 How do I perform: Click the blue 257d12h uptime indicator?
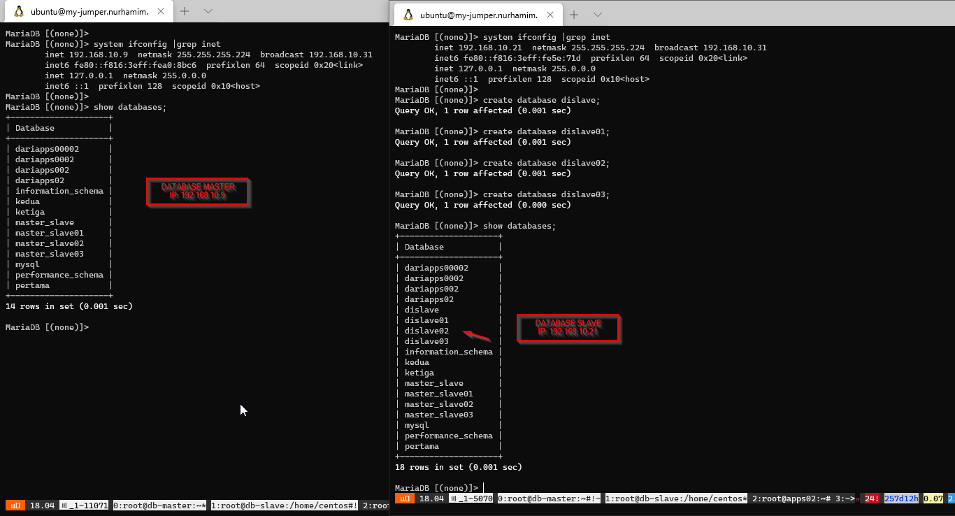pos(901,499)
